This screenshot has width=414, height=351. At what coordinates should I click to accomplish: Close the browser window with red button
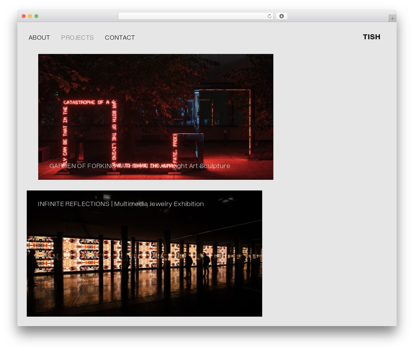(x=24, y=16)
